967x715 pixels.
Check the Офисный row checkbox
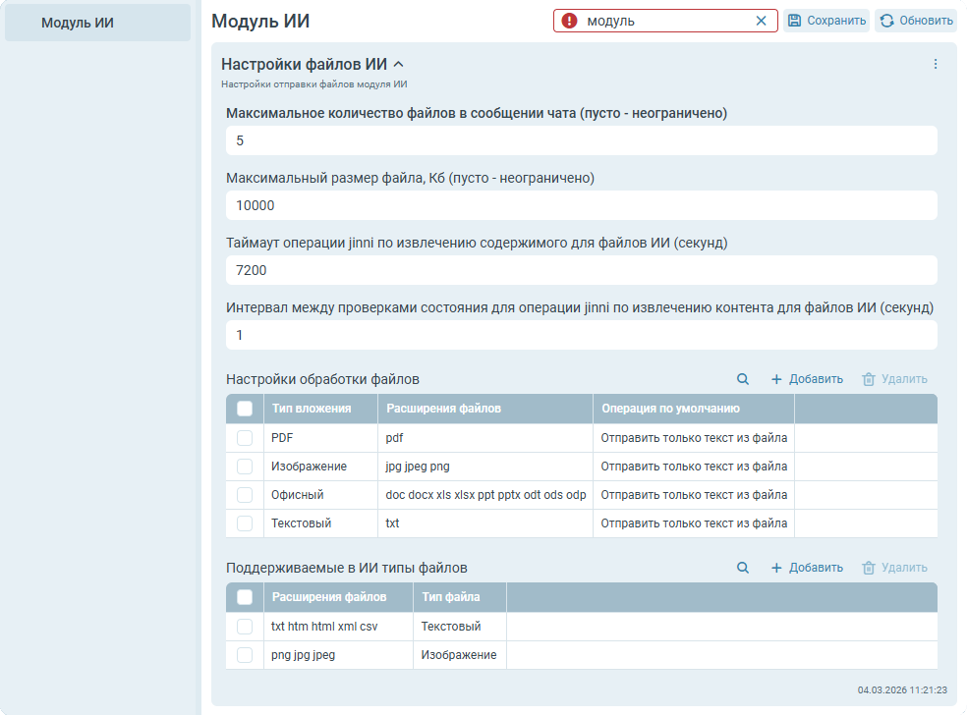[x=245, y=495]
